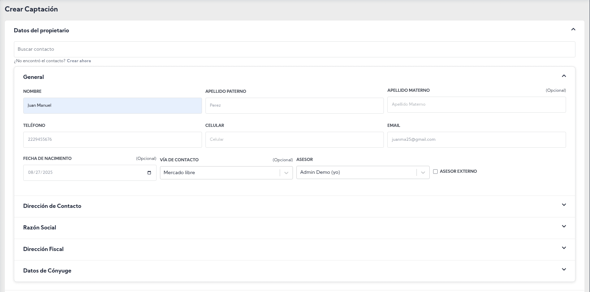Expand the Dirección Fiscal section

(564, 248)
